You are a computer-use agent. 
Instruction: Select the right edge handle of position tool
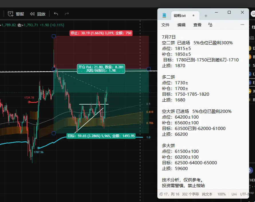pyautogui.click(x=149, y=69)
